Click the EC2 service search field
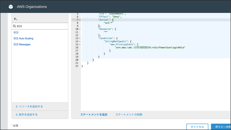 pos(40,26)
